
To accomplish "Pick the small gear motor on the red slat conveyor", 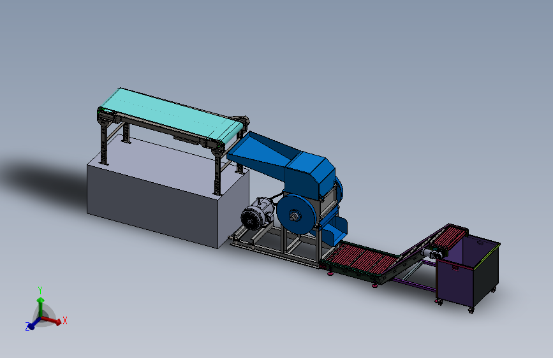I will click(x=432, y=252).
